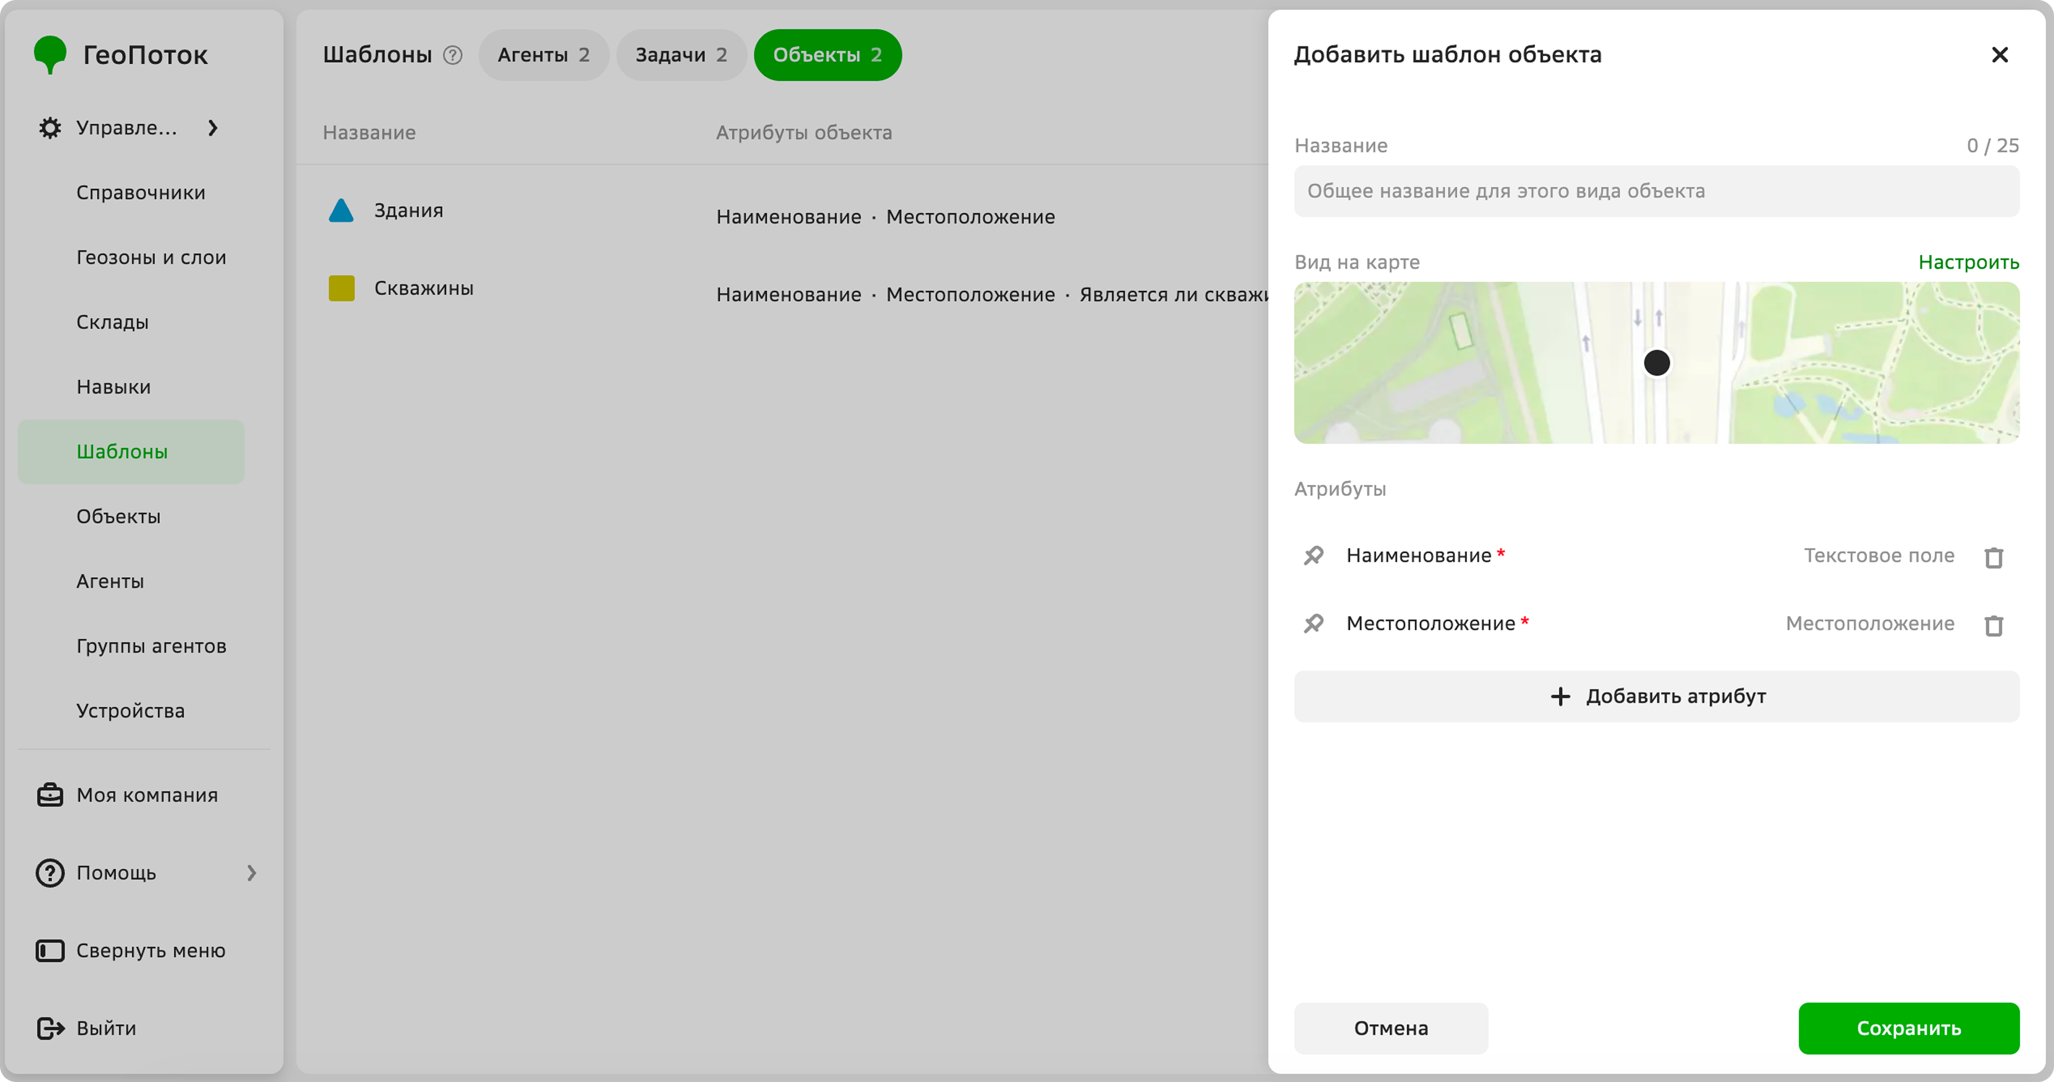Expand the Помощь submenu chevron
The width and height of the screenshot is (2054, 1082).
251,873
